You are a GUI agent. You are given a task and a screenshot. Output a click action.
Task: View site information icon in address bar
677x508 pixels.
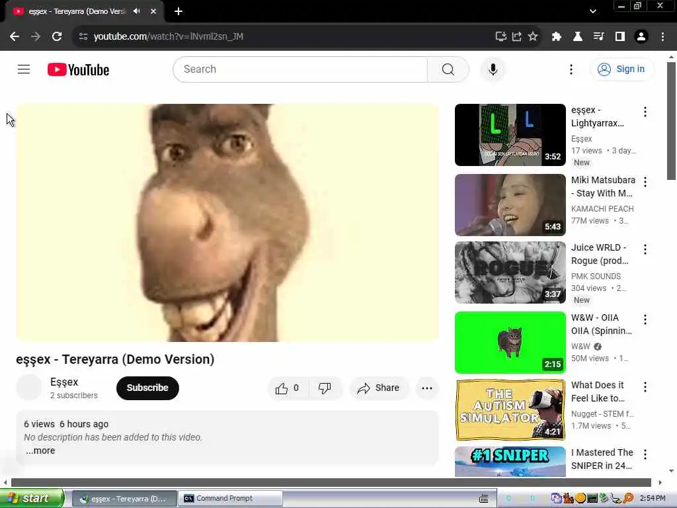click(83, 36)
